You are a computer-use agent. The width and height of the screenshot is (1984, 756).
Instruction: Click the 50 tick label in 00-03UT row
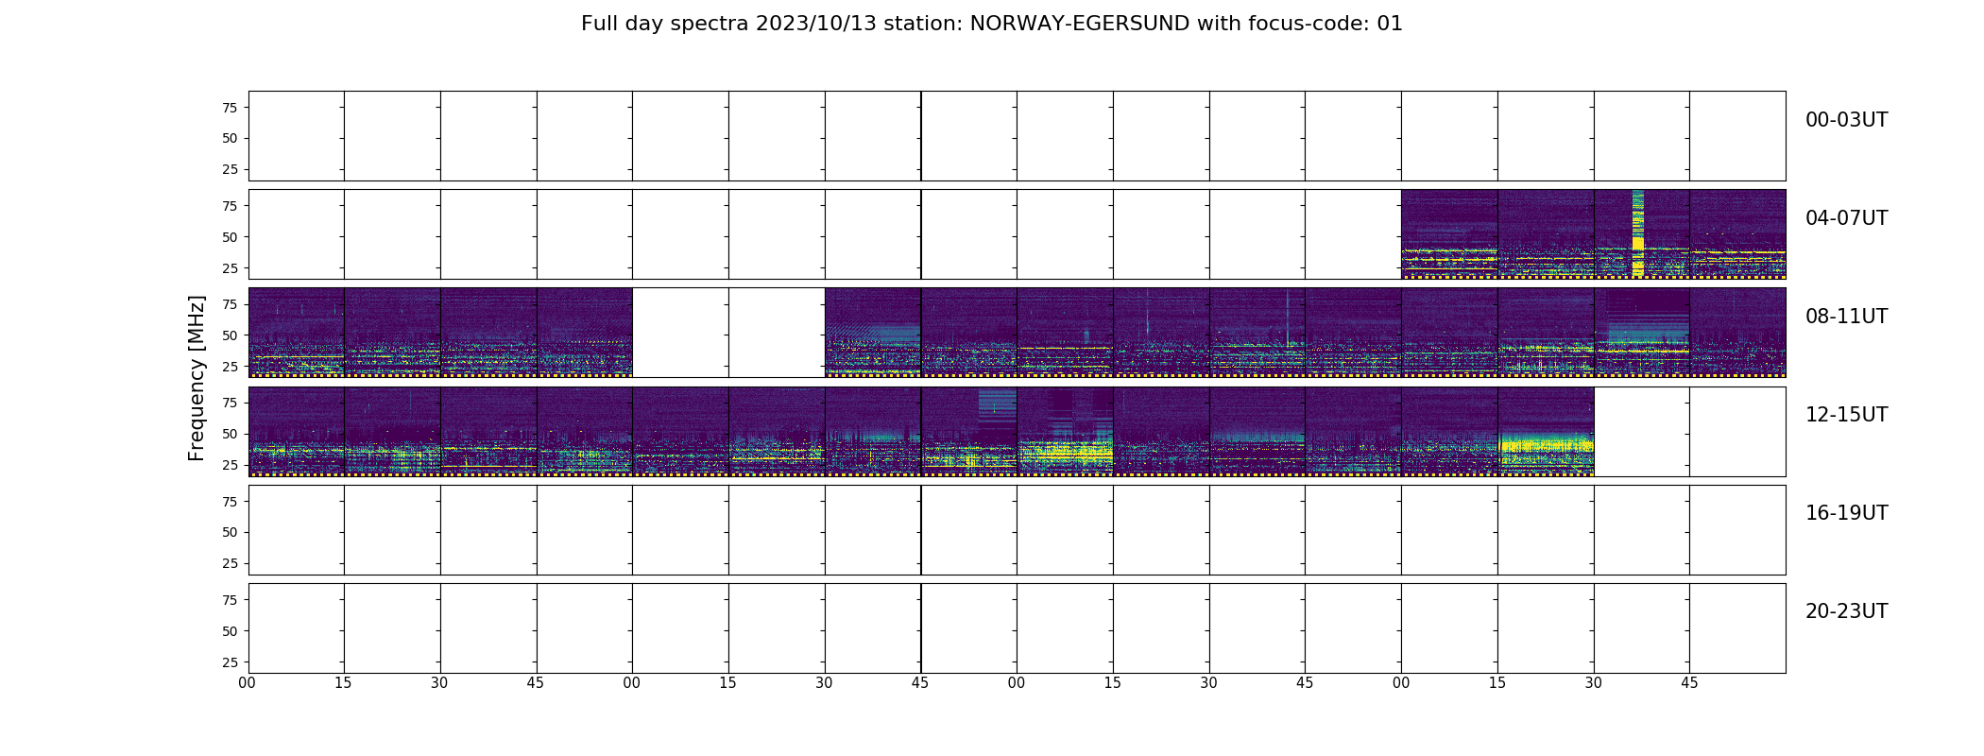tap(230, 138)
